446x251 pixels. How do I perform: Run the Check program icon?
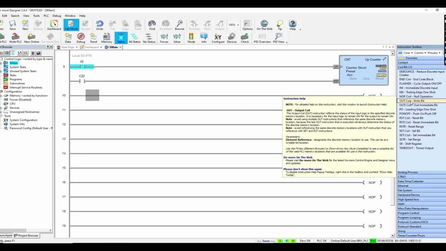pos(245,38)
